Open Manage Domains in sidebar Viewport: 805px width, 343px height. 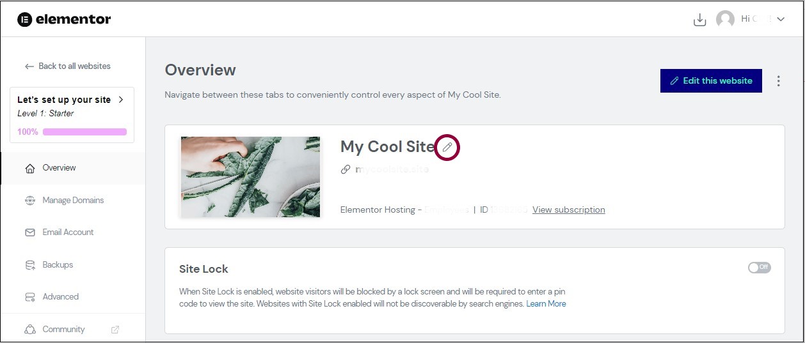tap(73, 200)
